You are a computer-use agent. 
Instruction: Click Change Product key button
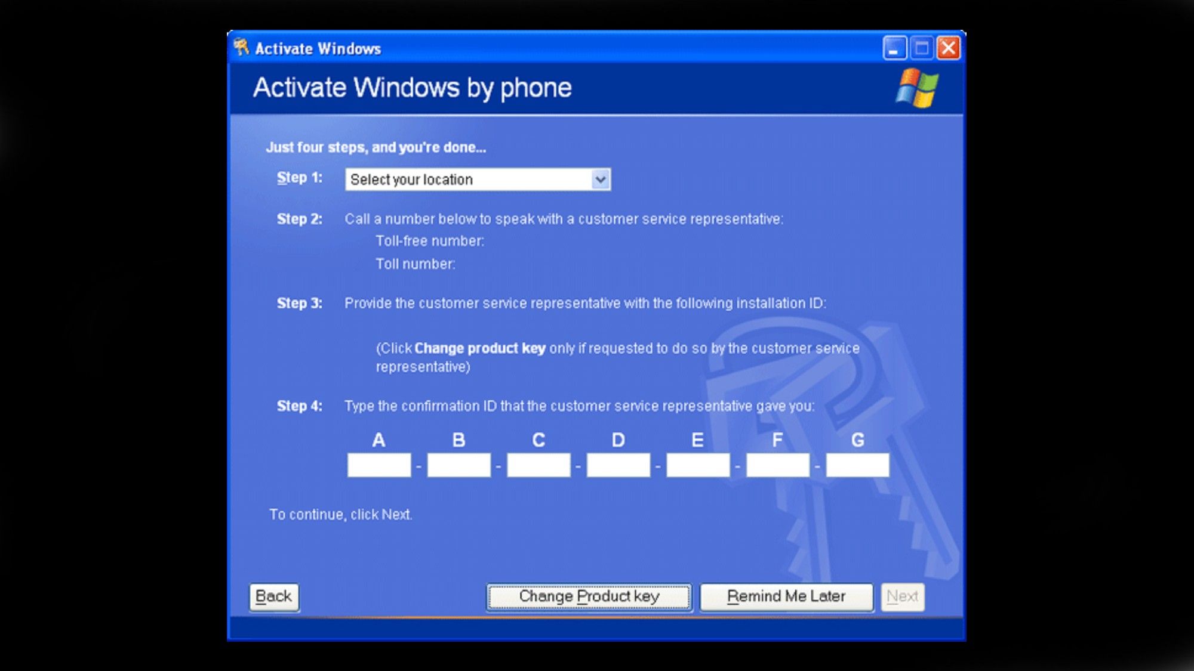tap(589, 596)
